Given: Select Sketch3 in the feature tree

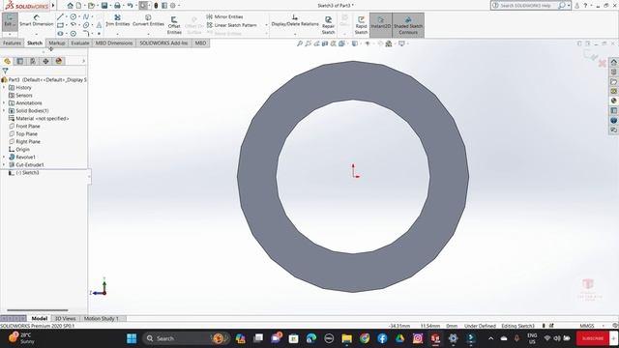Looking at the screenshot, I should [x=24, y=172].
